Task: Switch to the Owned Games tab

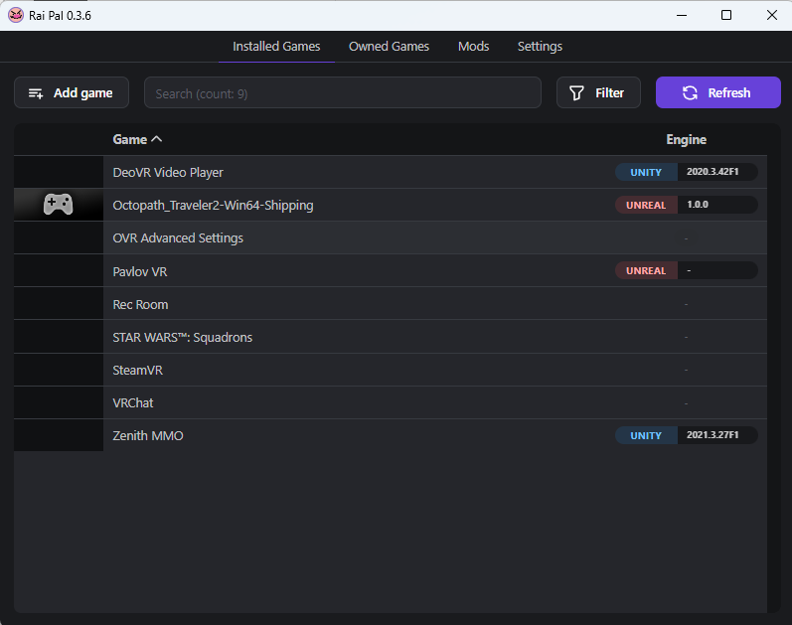Action: (389, 47)
